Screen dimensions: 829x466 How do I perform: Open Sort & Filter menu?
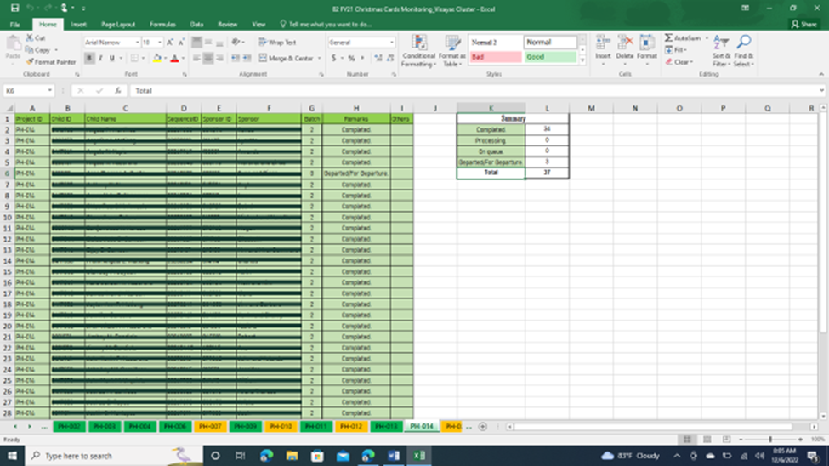[x=721, y=51]
